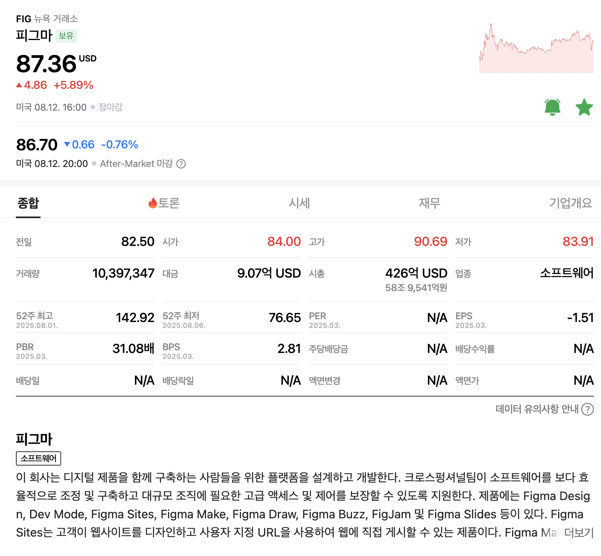The image size is (601, 556).
Task: Click the 피그마 heading above description
Action: pos(34,439)
